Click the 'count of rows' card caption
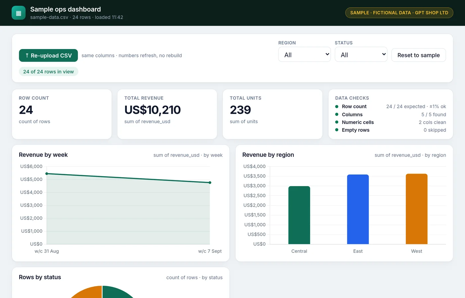Image resolution: width=465 pixels, height=298 pixels. (35, 122)
